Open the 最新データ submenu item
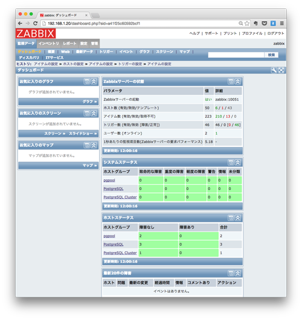Screen dimensions: 302x319 click(x=85, y=52)
